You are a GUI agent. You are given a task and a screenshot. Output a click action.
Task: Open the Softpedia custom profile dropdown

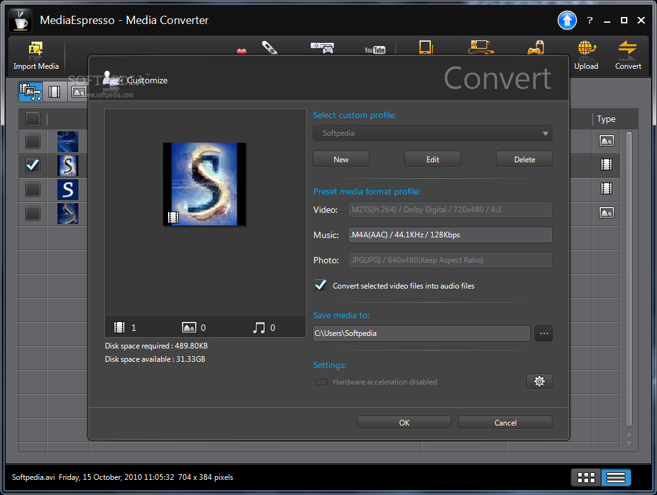[x=432, y=133]
